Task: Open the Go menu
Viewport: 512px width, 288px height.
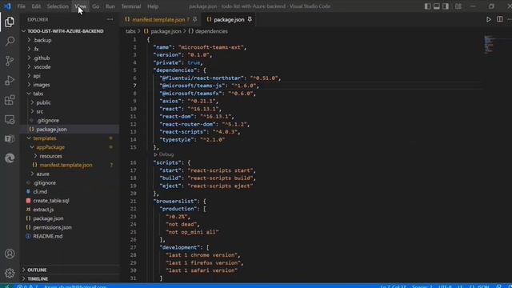Action: [x=95, y=6]
